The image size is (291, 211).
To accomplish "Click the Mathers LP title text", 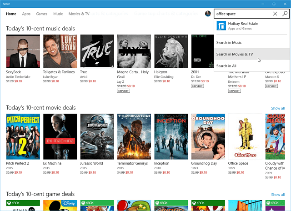I will coord(237,77).
